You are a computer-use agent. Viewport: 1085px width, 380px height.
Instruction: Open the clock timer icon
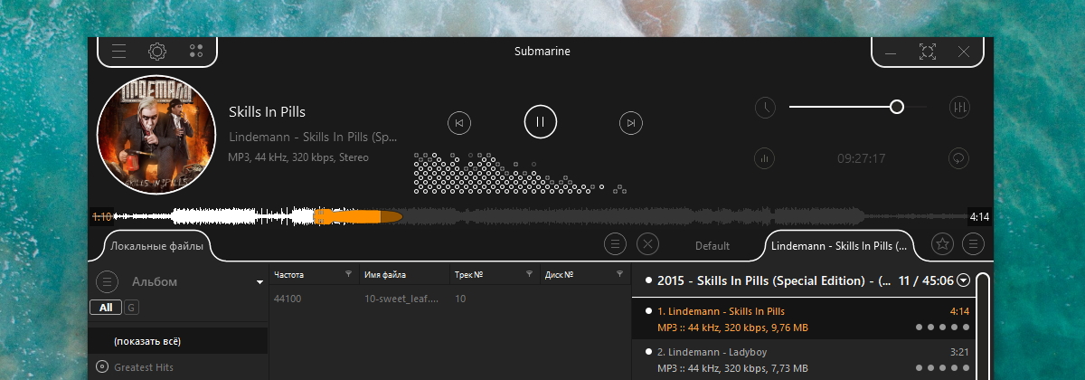click(765, 108)
